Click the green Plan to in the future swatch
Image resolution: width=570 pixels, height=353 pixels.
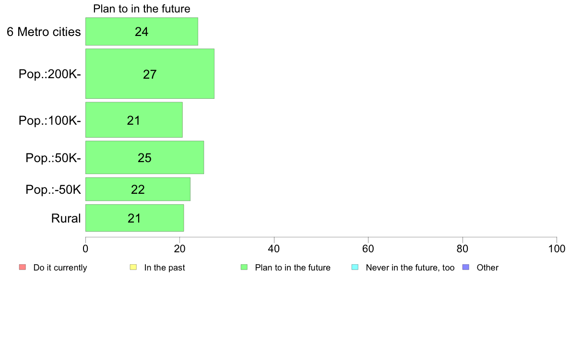(x=244, y=267)
